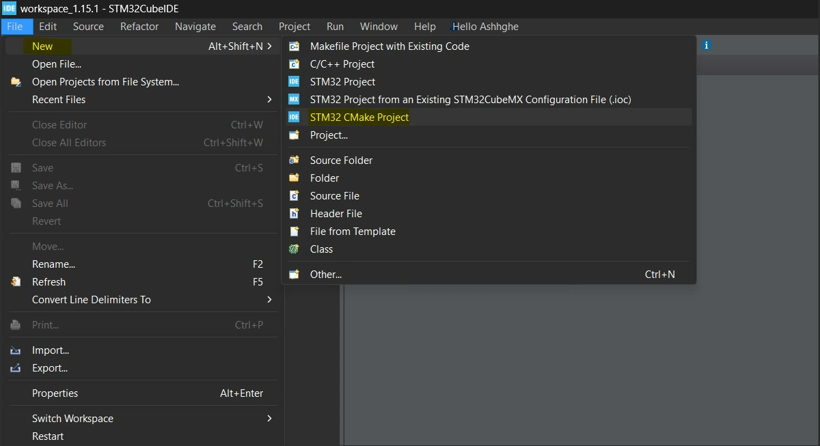Choose the plain STM32 Project entry
The height and width of the screenshot is (446, 820).
coord(489,82)
